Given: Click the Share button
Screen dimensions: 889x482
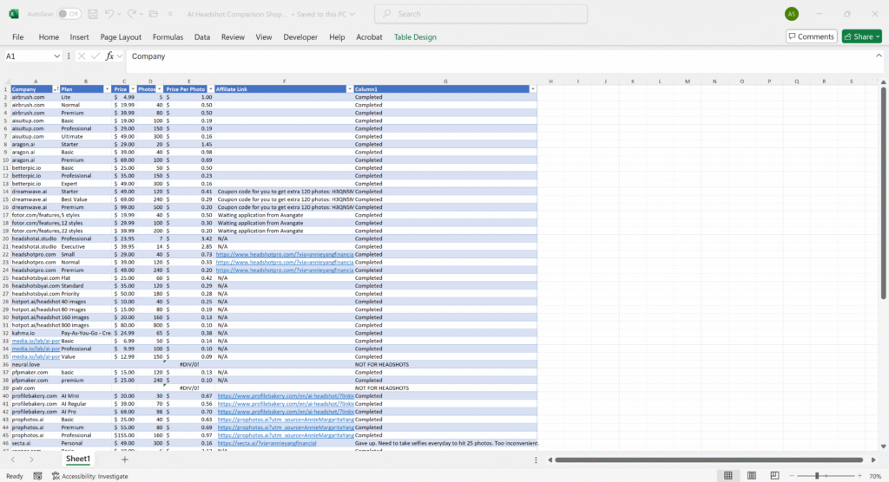Looking at the screenshot, I should [x=862, y=36].
